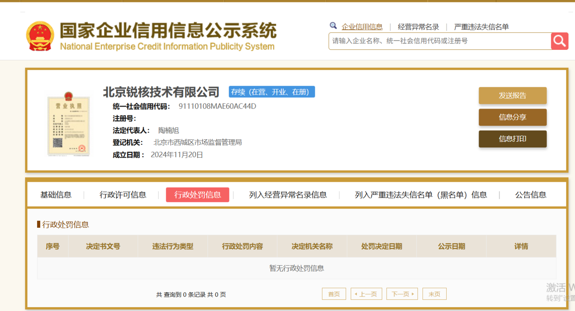Click the 法定代表人 field label
Image resolution: width=575 pixels, height=311 pixels.
tap(131, 130)
